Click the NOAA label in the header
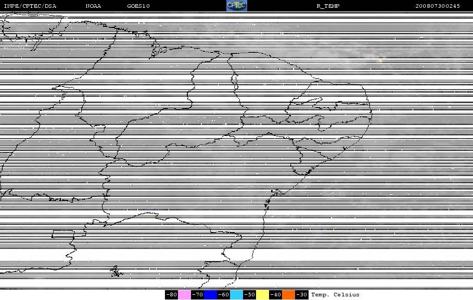 pyautogui.click(x=94, y=6)
